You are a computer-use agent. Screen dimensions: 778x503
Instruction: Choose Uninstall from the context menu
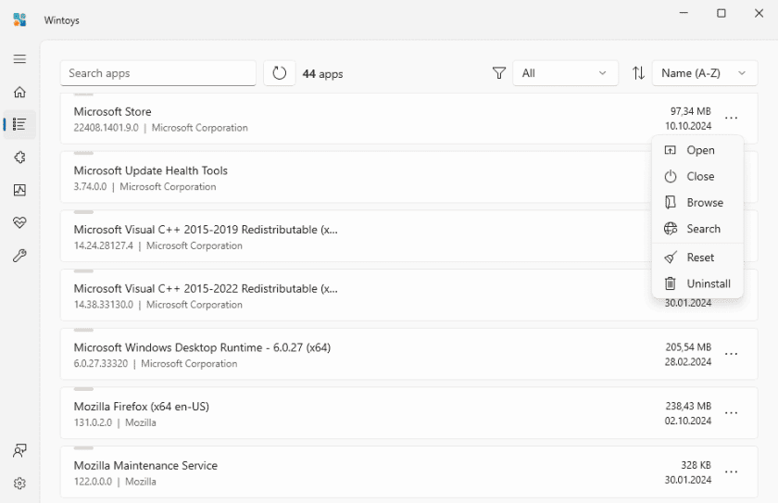(698, 283)
